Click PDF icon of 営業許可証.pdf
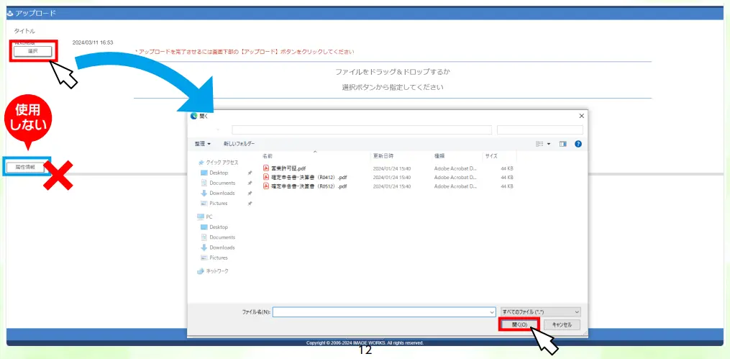 [266, 168]
